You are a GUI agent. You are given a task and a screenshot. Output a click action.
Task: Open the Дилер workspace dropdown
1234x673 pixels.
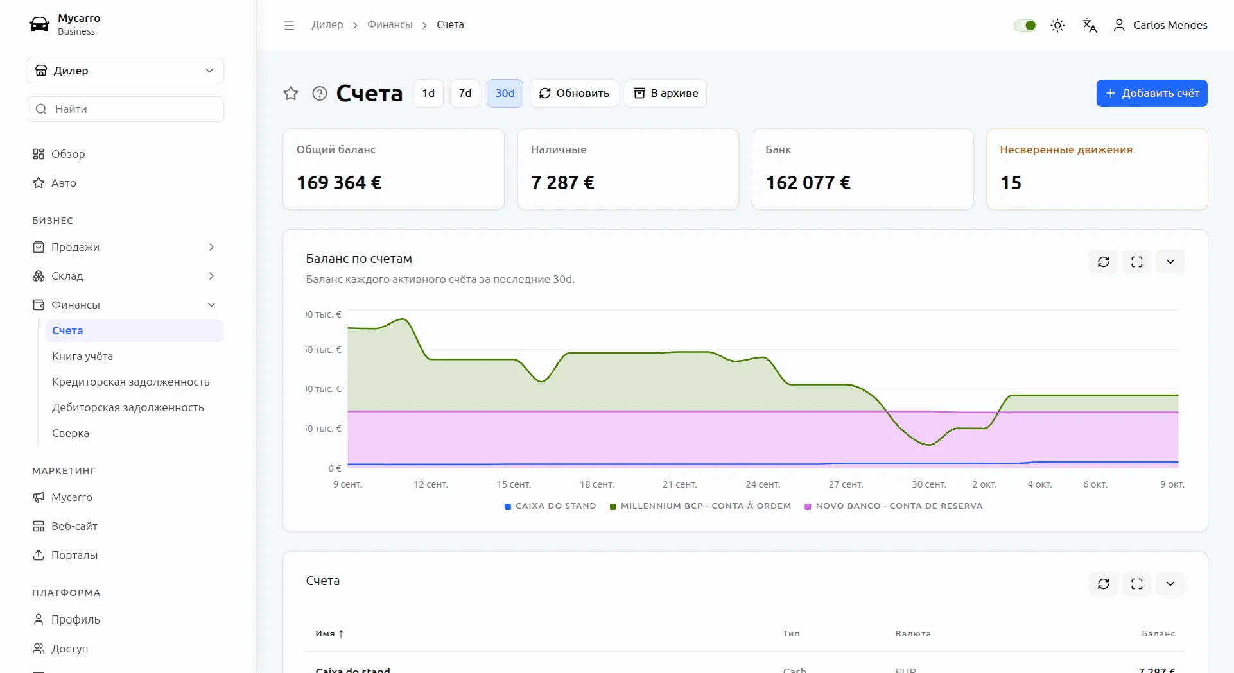(125, 71)
